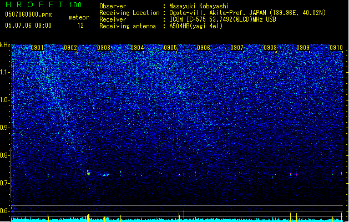The height and width of the screenshot is (222, 349).
Task: Click the Receiver label
Action: (x=113, y=19)
